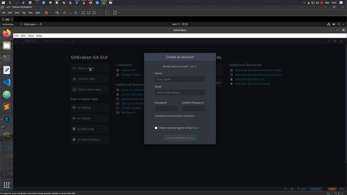The height and width of the screenshot is (195, 347).
Task: Expand the stretch guest dropdown arrow
Action: [119, 13]
